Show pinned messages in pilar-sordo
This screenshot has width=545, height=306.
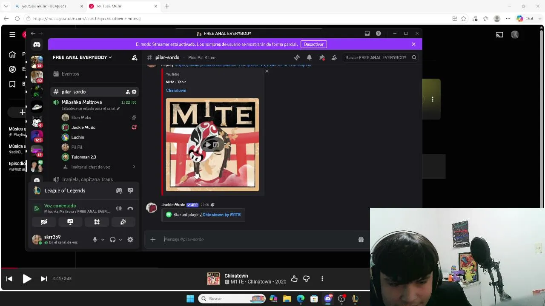(322, 57)
